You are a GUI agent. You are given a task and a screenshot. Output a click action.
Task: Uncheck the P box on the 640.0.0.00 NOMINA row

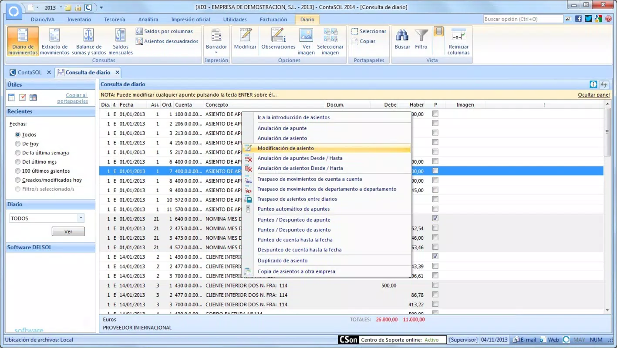click(435, 218)
